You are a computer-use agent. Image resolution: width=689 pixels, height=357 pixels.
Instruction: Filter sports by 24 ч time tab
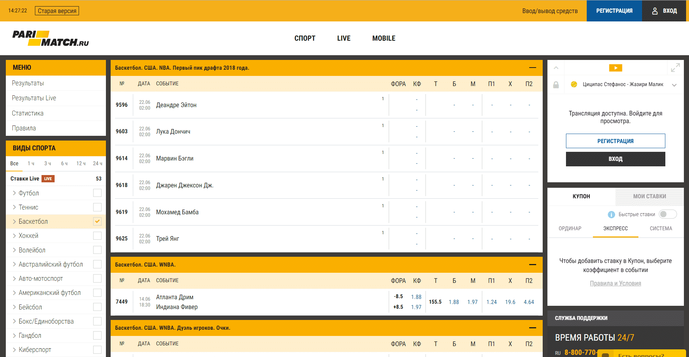click(98, 163)
